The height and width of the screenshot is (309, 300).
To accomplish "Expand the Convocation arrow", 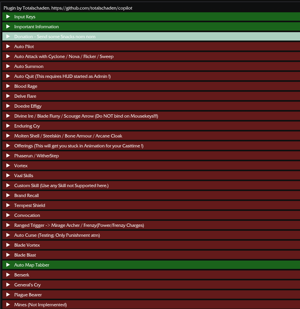I will 8,215.
